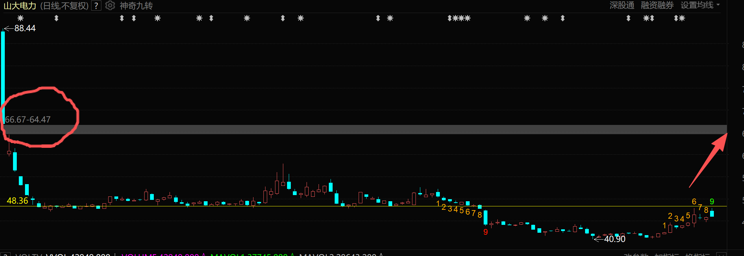Click the 40.90 low price label
This screenshot has width=744, height=256.
point(615,239)
